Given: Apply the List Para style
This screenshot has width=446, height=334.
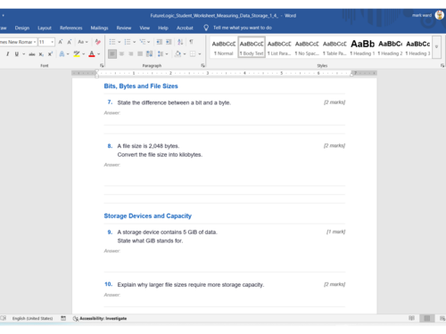Looking at the screenshot, I should point(279,47).
